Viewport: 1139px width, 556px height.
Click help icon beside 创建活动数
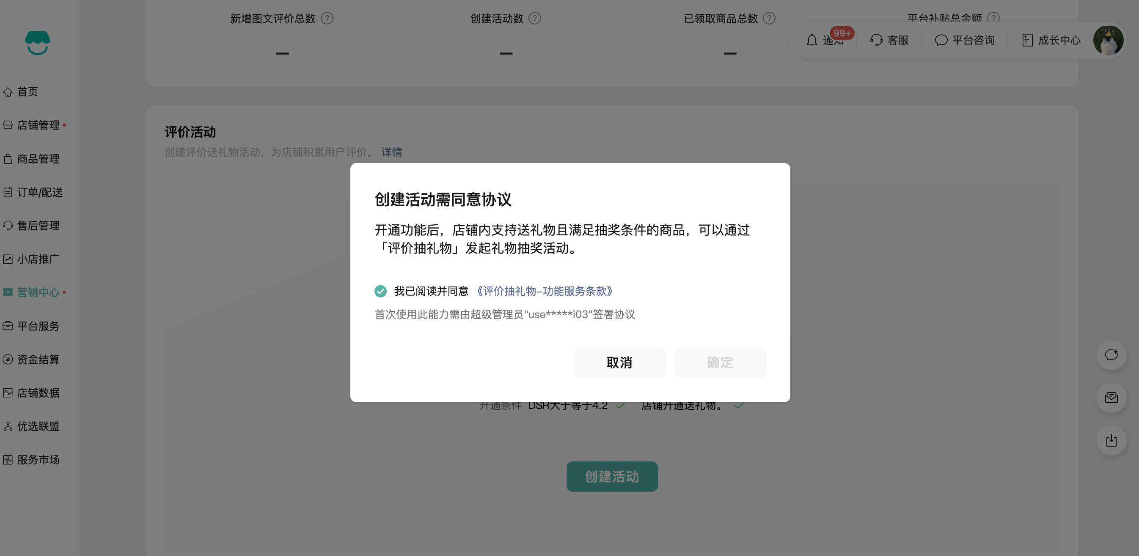(534, 19)
